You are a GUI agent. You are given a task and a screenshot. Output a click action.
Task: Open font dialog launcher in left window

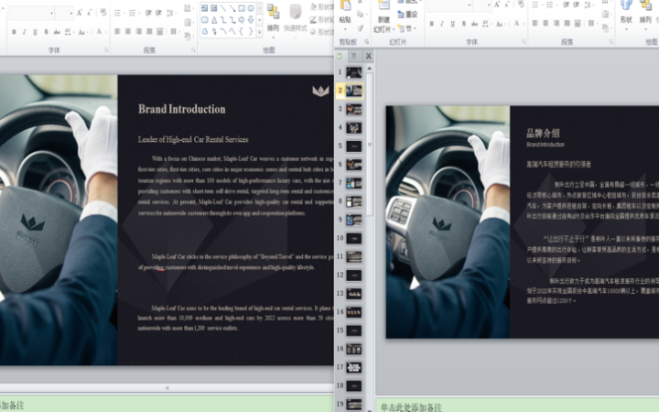[x=106, y=50]
